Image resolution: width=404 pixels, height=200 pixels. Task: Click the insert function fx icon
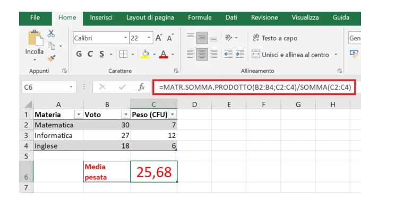[141, 87]
